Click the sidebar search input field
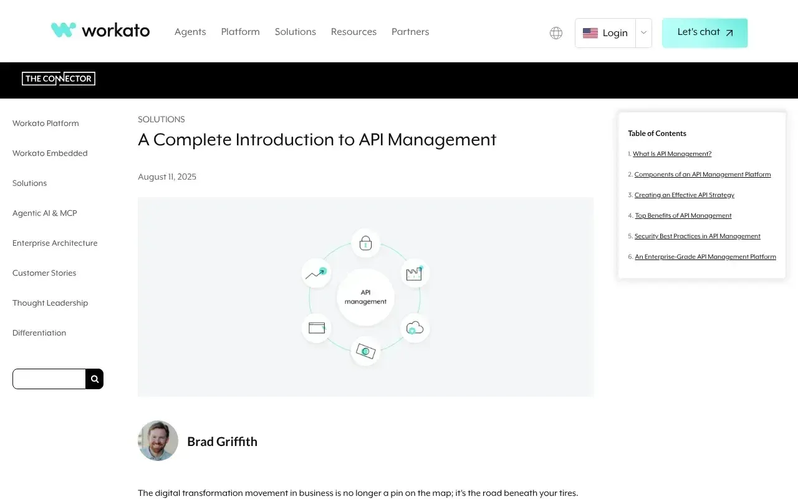The width and height of the screenshot is (798, 499). click(x=49, y=379)
